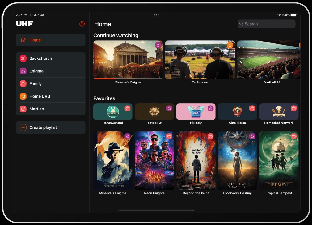
Task: Click the 'Neon Knights' title text
Action: tap(154, 193)
